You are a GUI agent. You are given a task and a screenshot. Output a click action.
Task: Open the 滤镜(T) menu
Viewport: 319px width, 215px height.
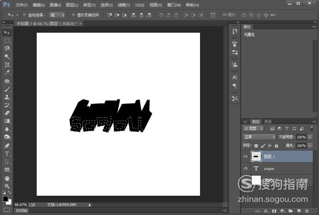124,5
